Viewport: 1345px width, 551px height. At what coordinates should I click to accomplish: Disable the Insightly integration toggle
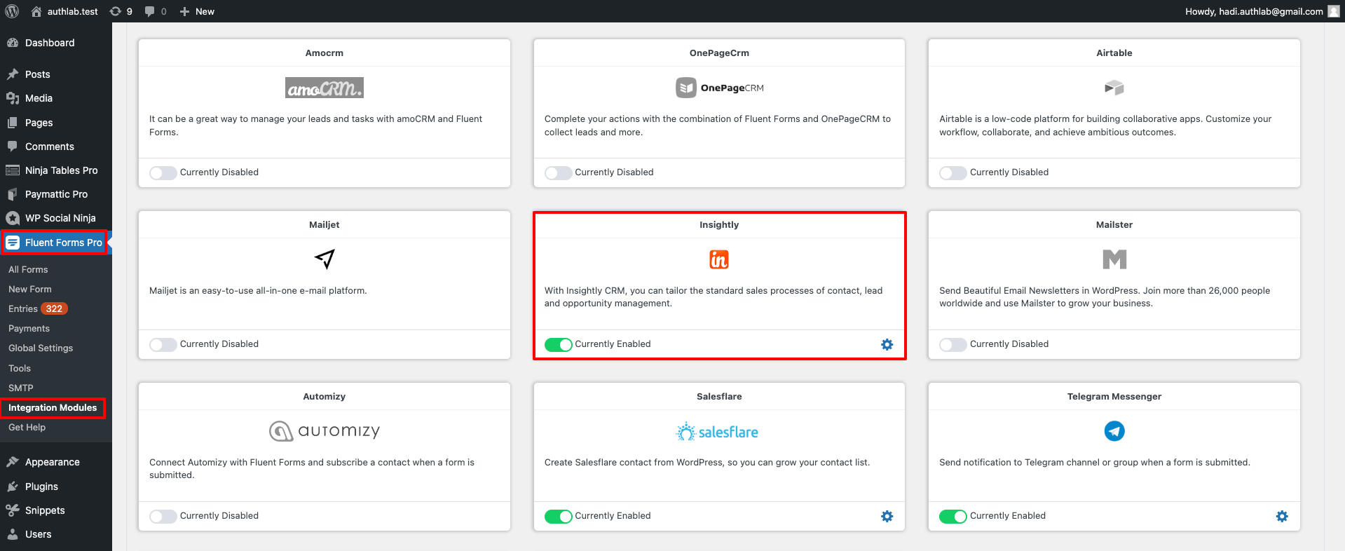[558, 344]
